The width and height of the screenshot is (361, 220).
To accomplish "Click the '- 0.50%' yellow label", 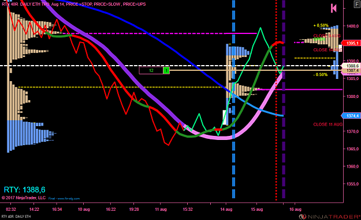I will pyautogui.click(x=320, y=75).
